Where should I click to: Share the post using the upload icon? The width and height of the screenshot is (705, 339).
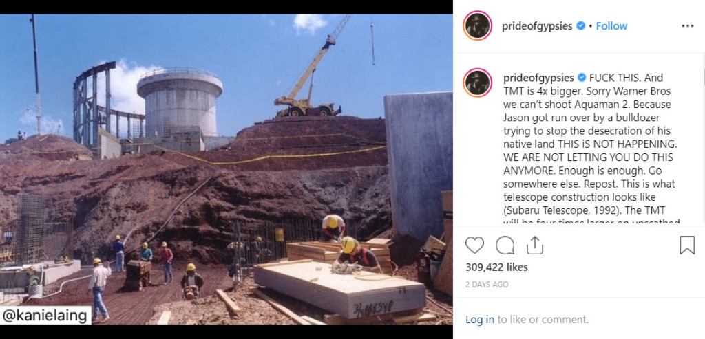point(534,245)
